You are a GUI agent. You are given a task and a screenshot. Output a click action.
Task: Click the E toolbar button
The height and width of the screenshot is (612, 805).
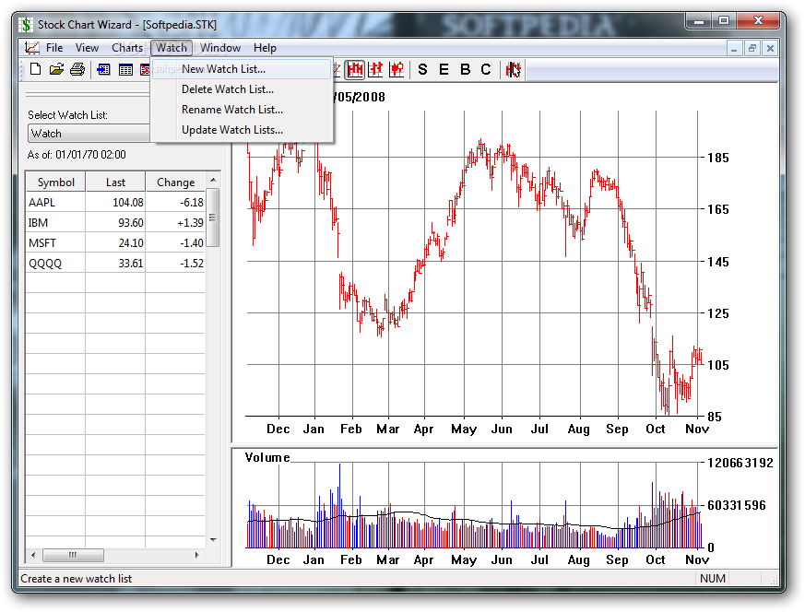click(x=444, y=69)
